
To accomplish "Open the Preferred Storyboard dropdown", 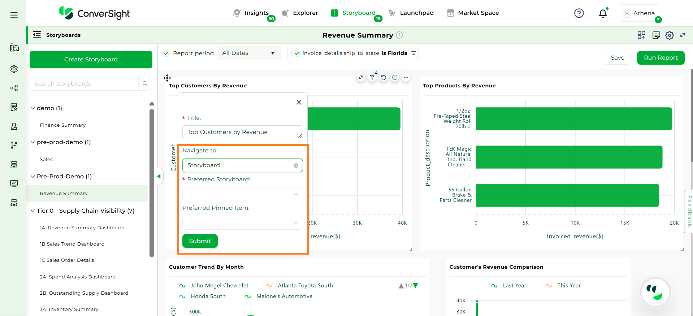I will click(x=242, y=194).
